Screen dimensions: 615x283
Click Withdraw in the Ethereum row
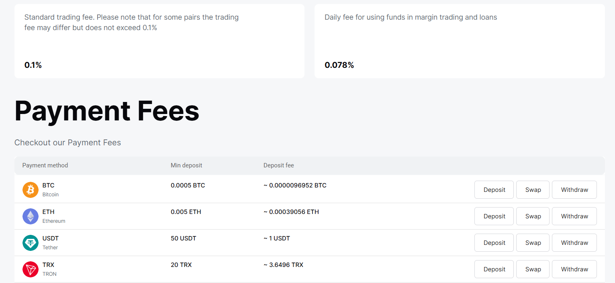pos(574,216)
